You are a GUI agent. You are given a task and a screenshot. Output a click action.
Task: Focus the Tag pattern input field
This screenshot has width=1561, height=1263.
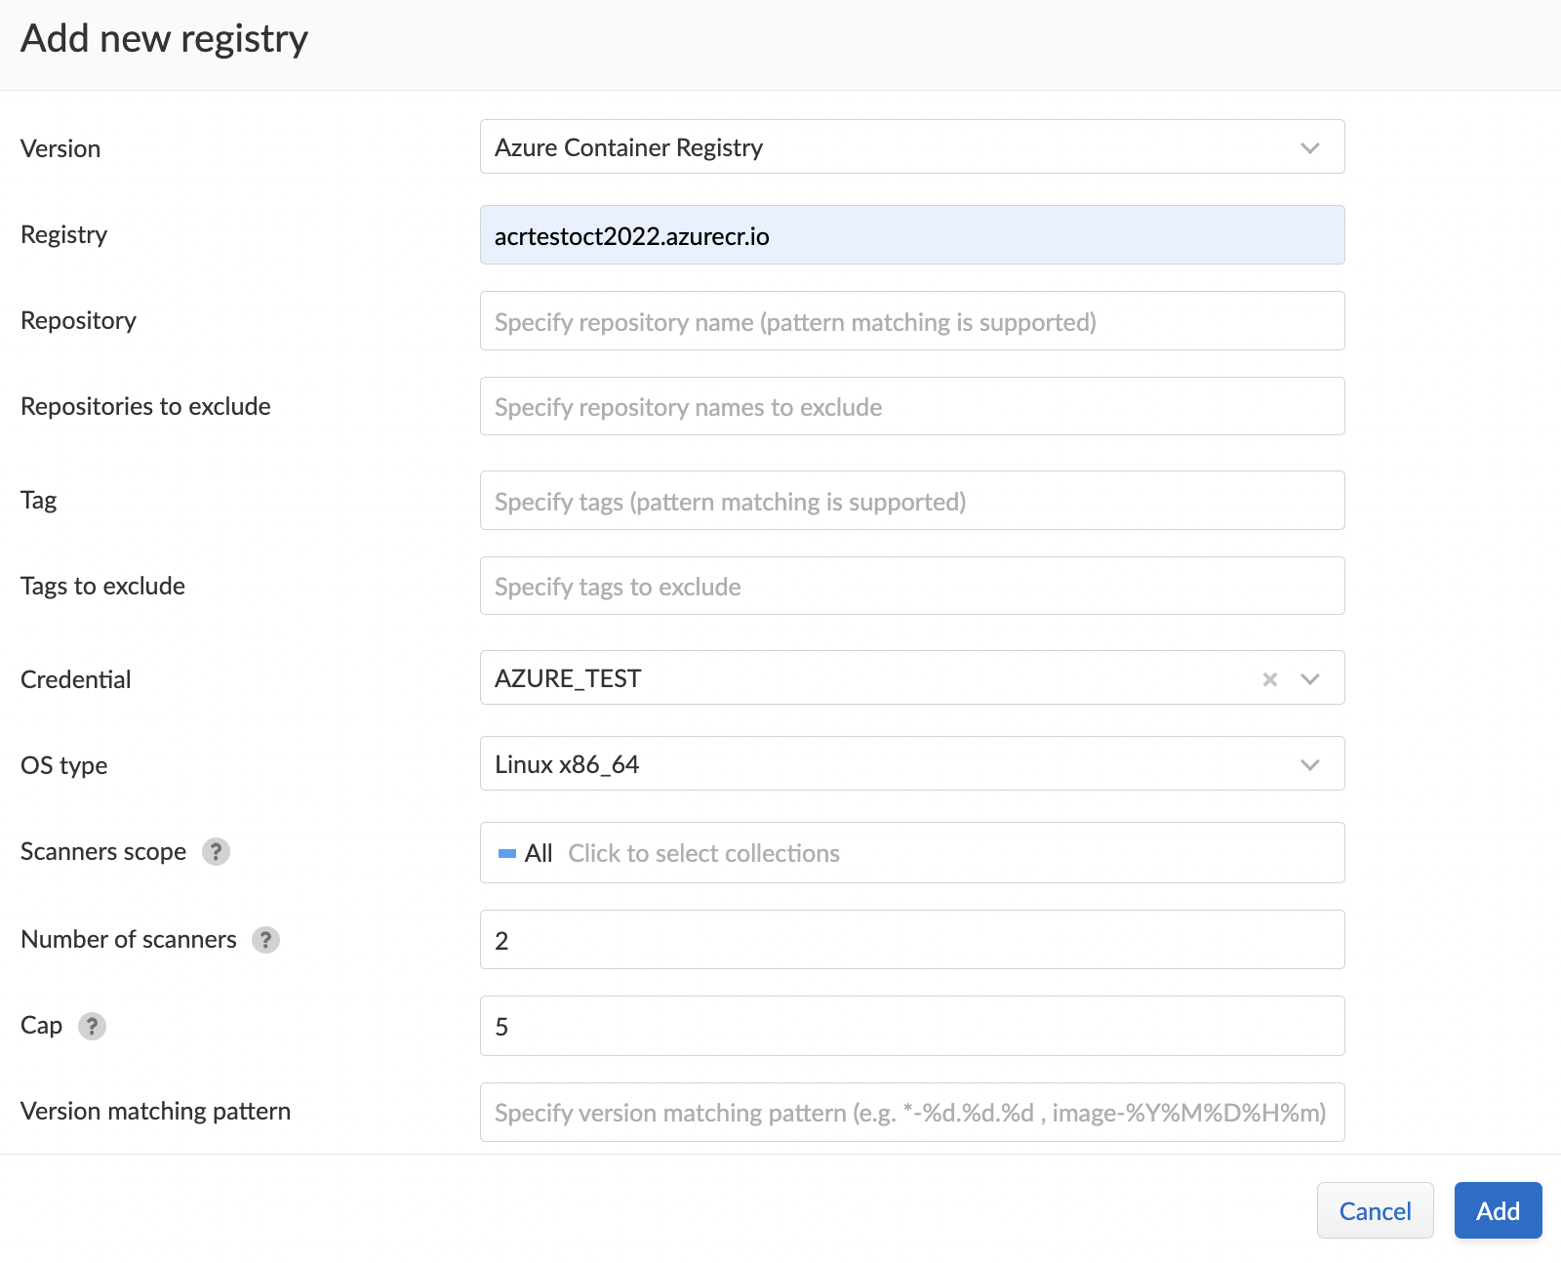point(911,501)
